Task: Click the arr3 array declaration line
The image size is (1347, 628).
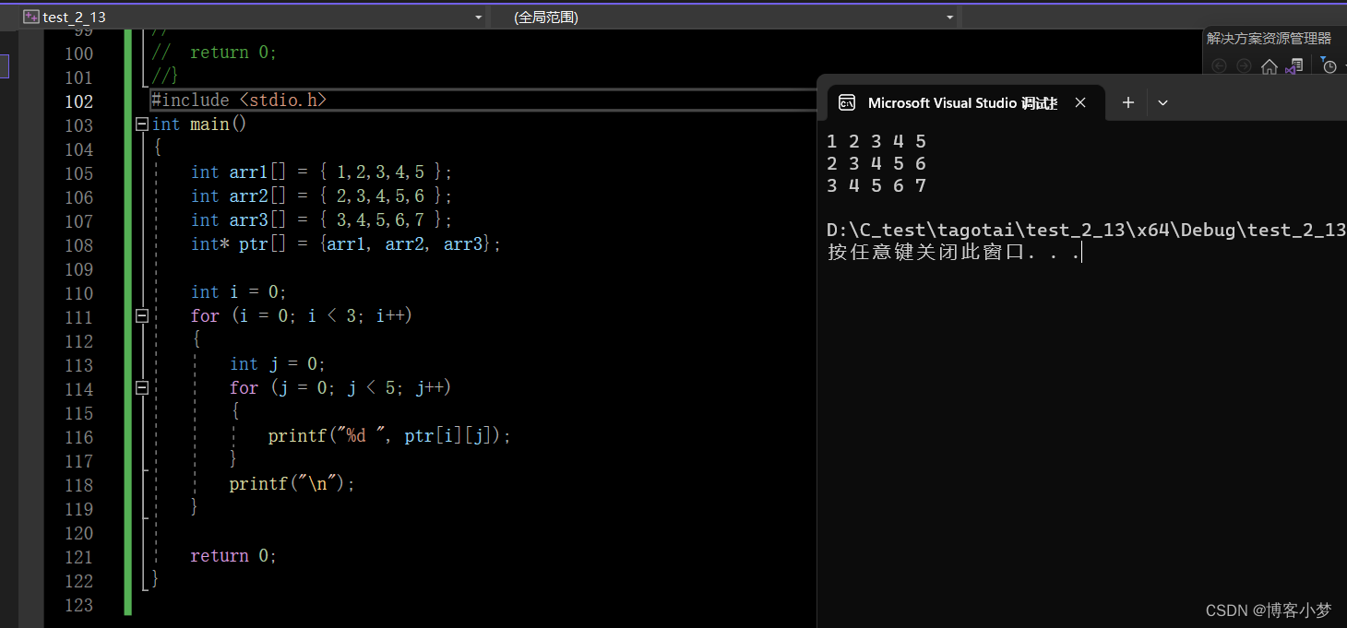Action: pyautogui.click(x=322, y=219)
